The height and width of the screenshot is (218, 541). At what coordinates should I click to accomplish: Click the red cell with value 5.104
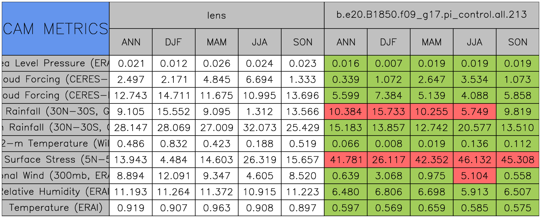tap(474, 176)
